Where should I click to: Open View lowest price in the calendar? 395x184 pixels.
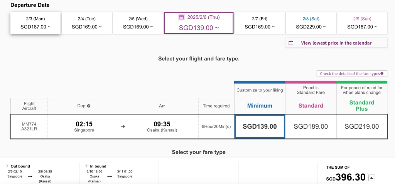[x=336, y=43]
